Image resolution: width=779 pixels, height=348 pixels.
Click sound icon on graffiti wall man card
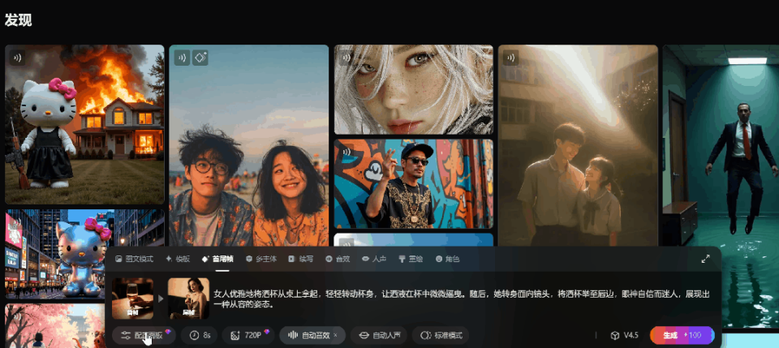[x=346, y=152]
